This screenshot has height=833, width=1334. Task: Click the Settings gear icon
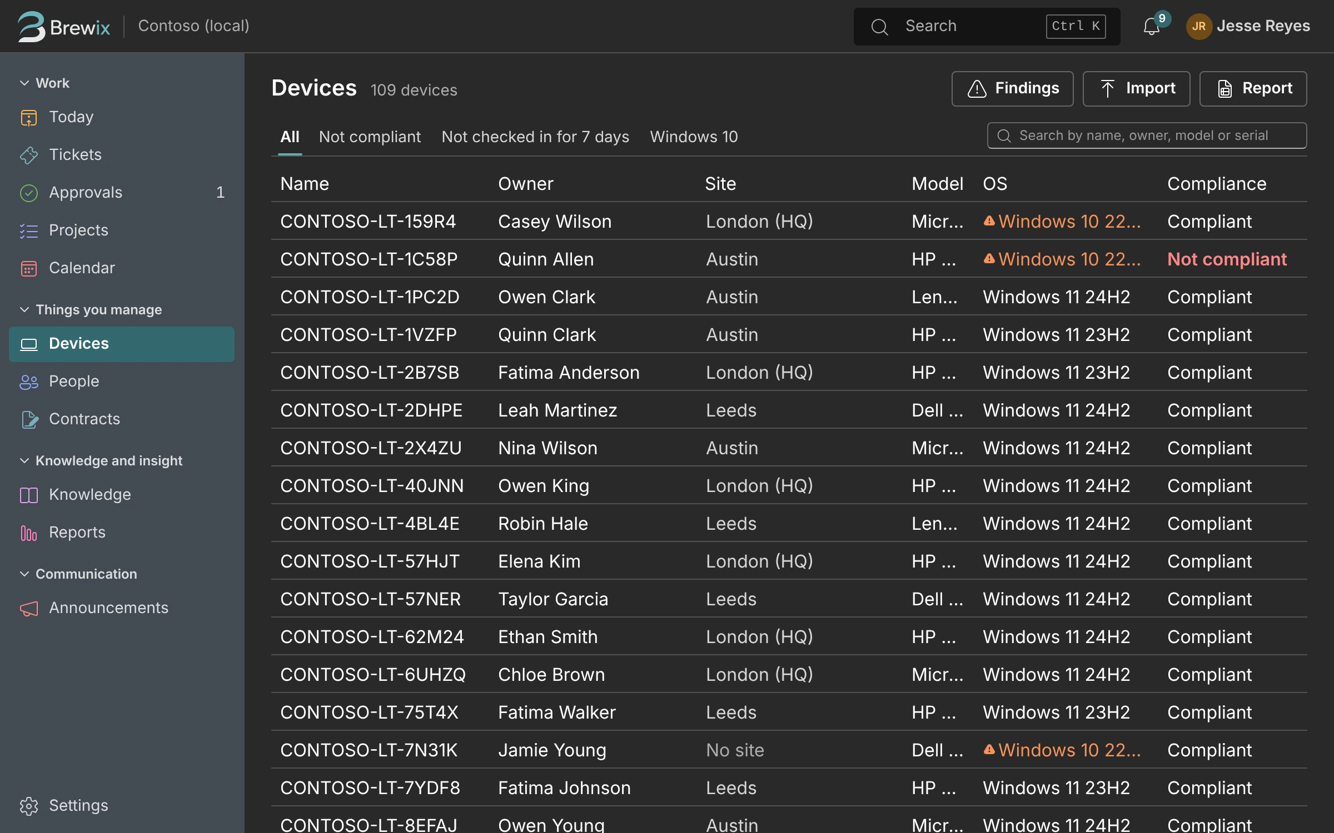coord(29,806)
